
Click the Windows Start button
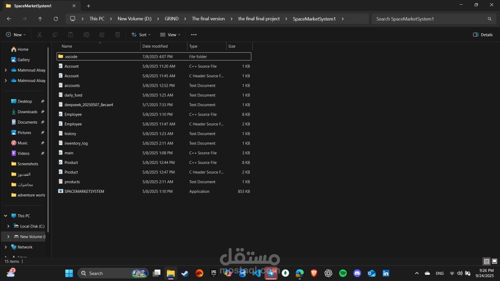pyautogui.click(x=69, y=273)
